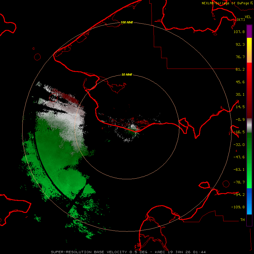This screenshot has height=254, width=254.
Task: Click the purple segment of velocity color bar
Action: (x=249, y=31)
